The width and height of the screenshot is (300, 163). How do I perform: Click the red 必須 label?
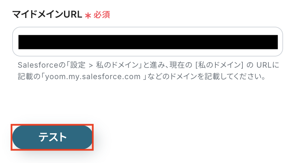click(x=102, y=15)
